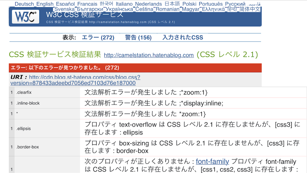
Task: Switch language to Svenska
Action: [x=65, y=9]
